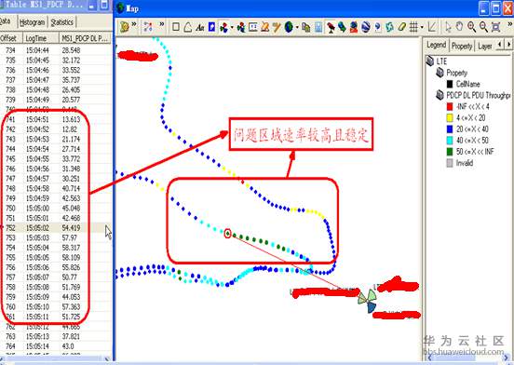Select the rectangle drawing tool in Map toolbar

tap(176, 27)
